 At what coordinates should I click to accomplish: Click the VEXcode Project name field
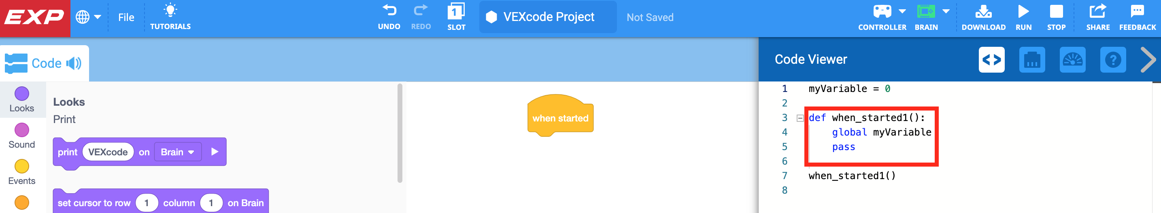[548, 17]
